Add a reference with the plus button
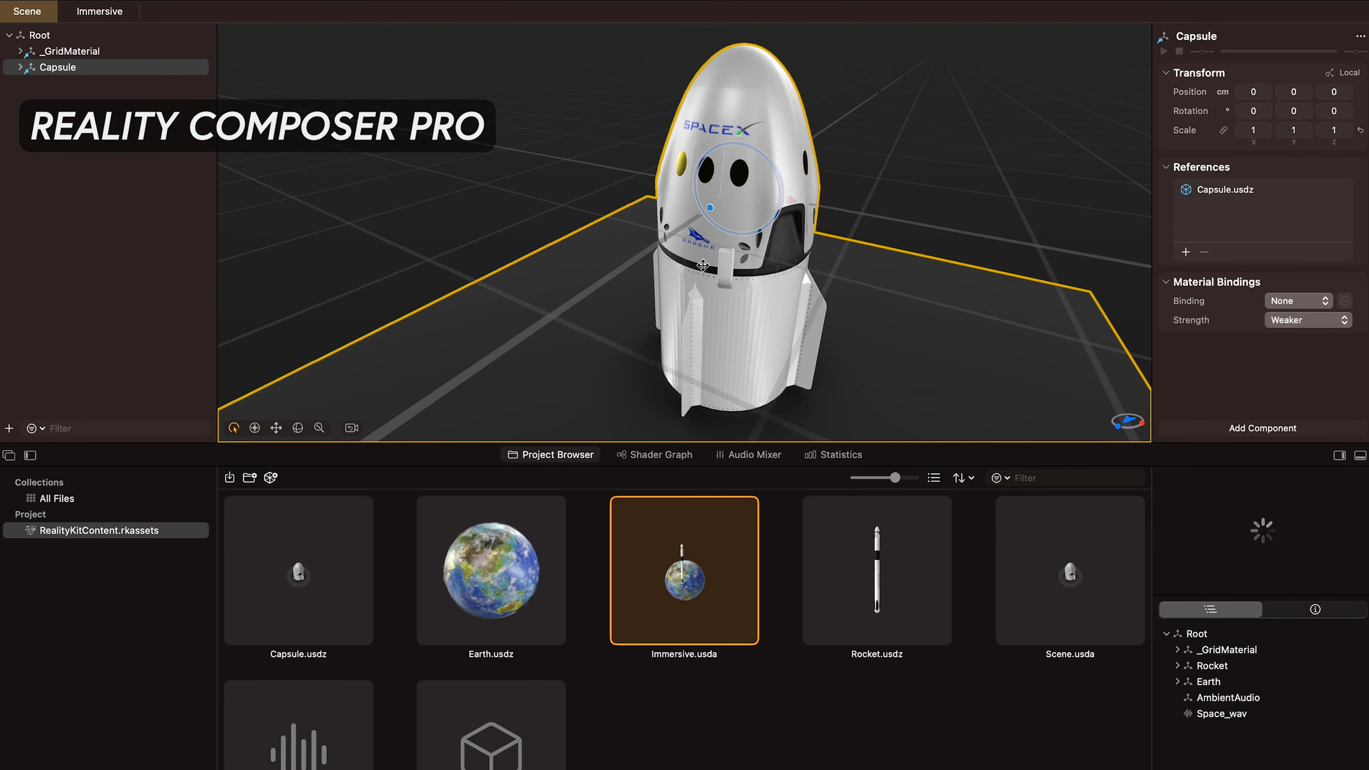The width and height of the screenshot is (1369, 770). [1186, 252]
